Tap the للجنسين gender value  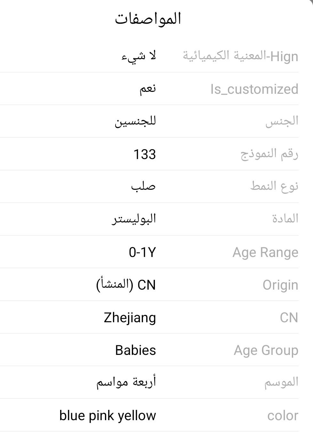point(135,122)
